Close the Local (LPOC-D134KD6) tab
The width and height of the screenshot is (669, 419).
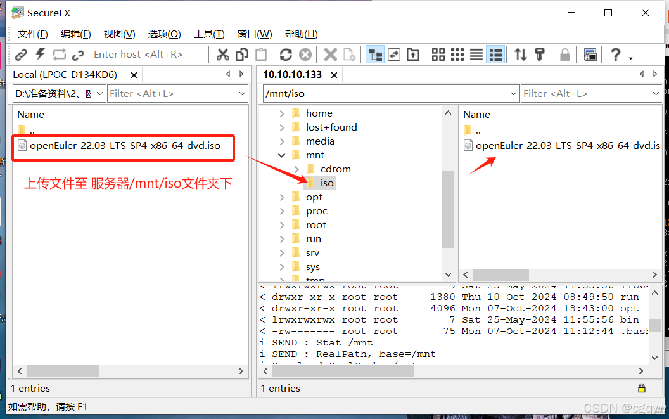pos(134,75)
